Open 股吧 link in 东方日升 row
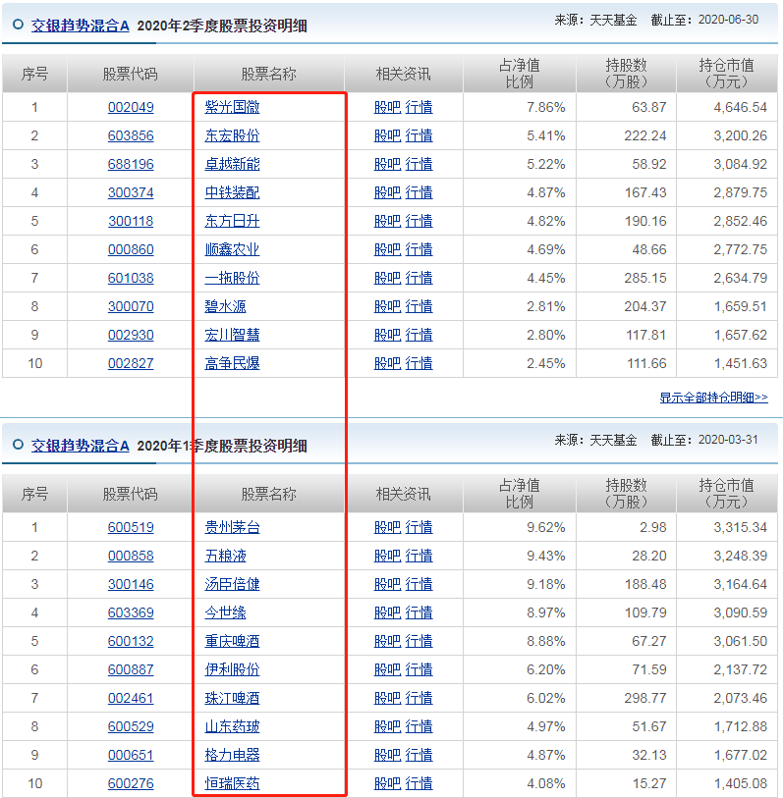 coord(388,222)
